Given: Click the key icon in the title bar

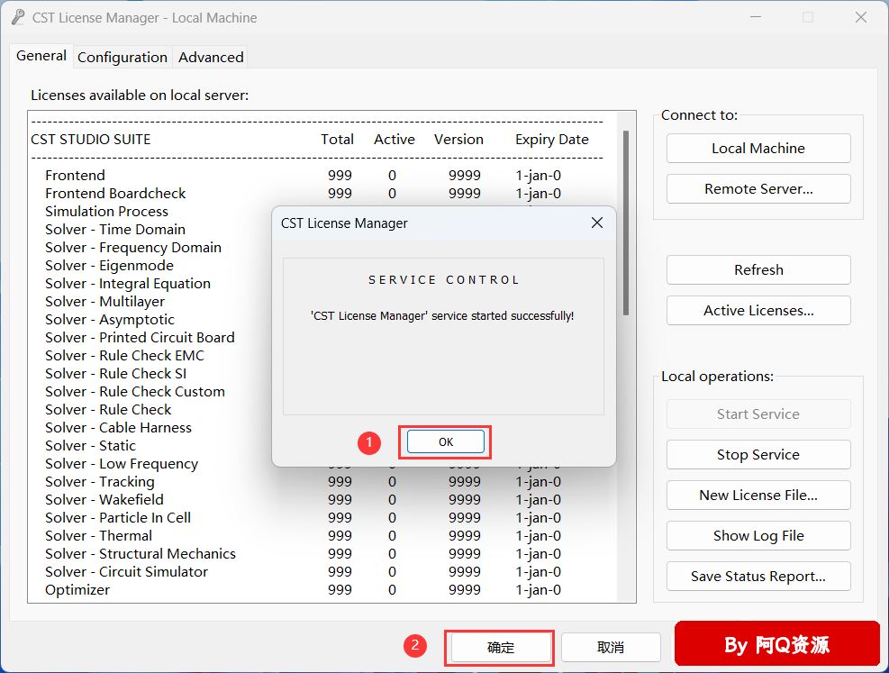Looking at the screenshot, I should click(x=18, y=18).
